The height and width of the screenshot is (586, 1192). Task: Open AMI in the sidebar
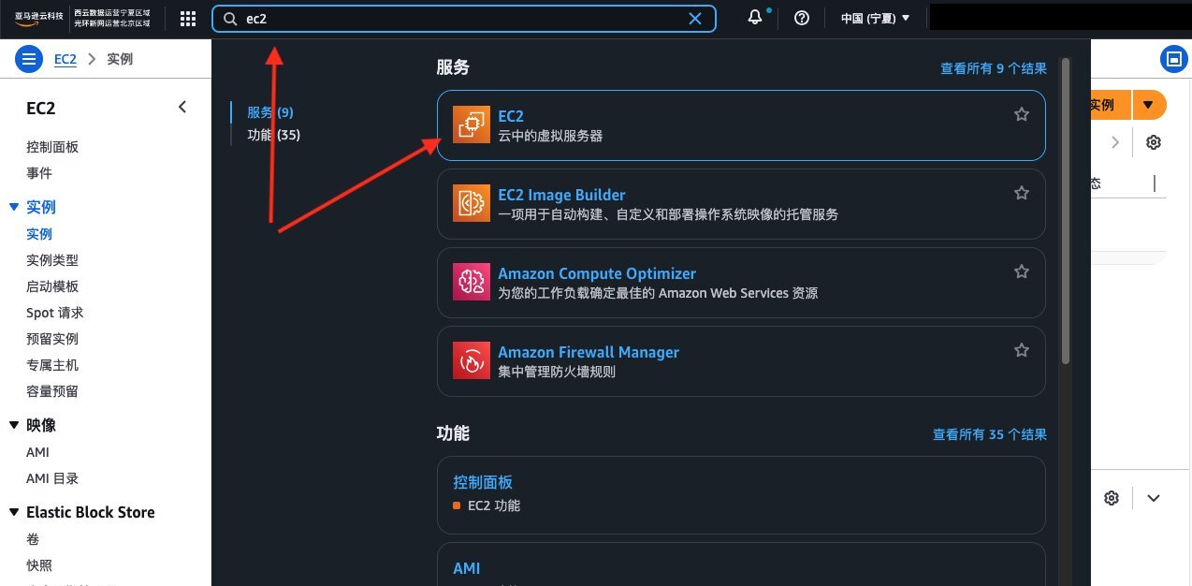tap(38, 452)
